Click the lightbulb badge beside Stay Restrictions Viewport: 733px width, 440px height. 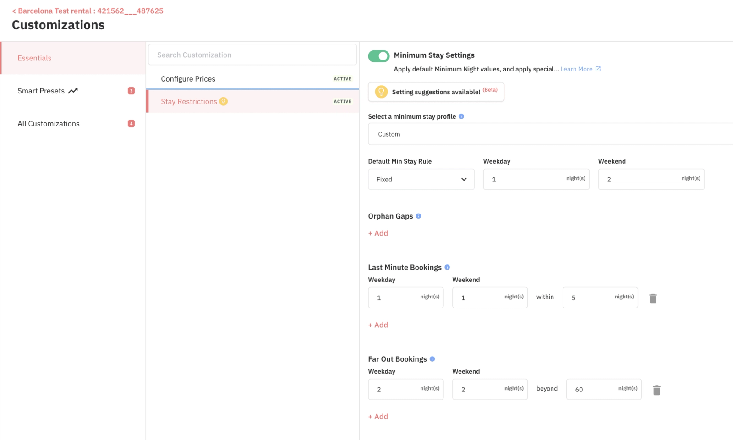pos(224,101)
